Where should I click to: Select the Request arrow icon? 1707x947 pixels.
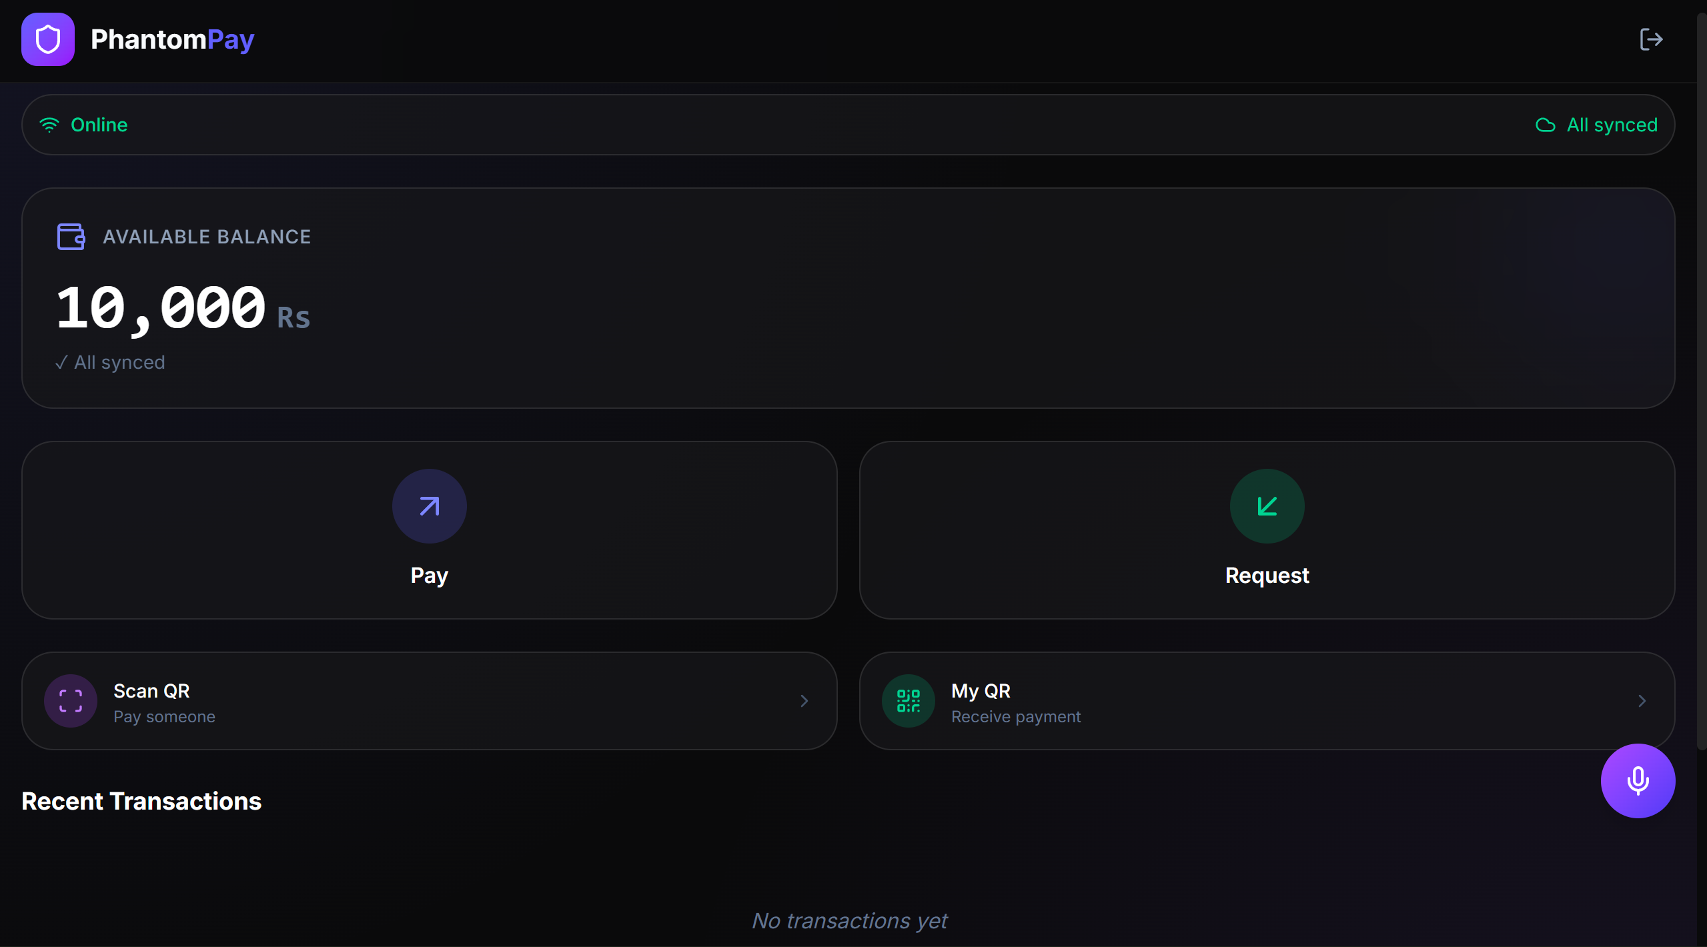(x=1266, y=506)
